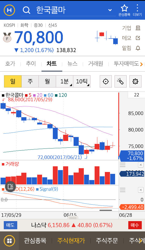Select the 월 monthly chart period

pyautogui.click(x=47, y=82)
